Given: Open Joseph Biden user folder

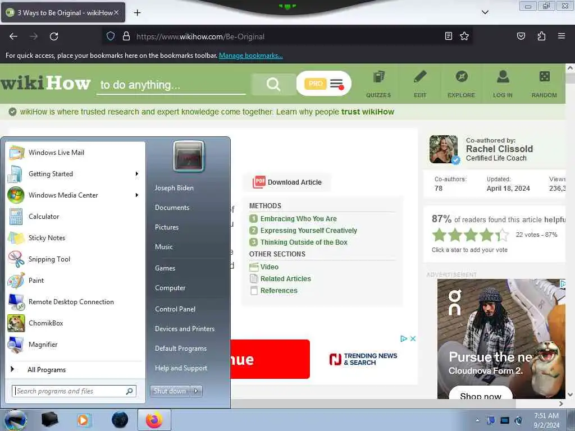Looking at the screenshot, I should [x=174, y=187].
